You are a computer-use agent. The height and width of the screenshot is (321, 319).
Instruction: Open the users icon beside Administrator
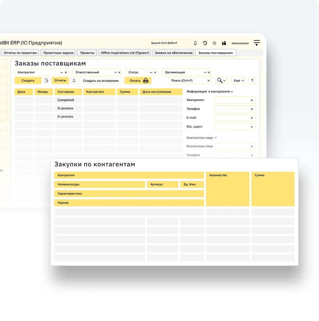tap(224, 43)
